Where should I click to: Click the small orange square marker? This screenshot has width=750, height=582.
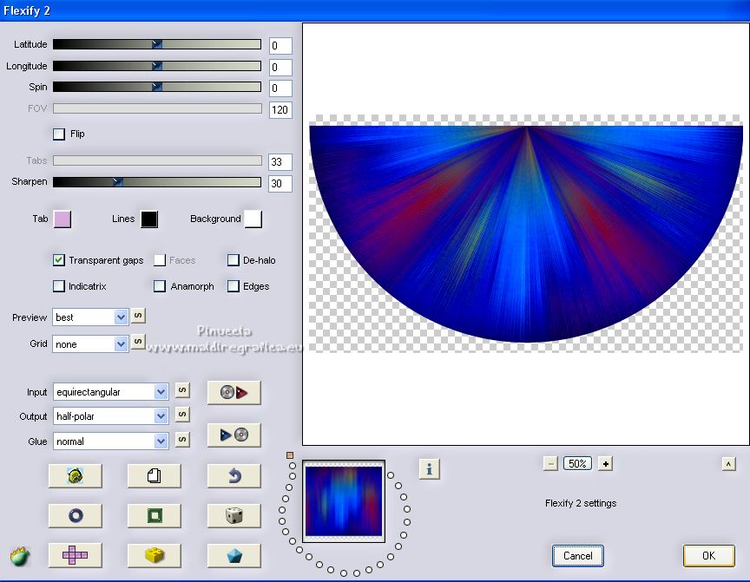290,455
